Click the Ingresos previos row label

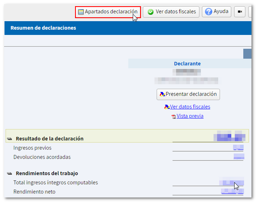tap(33, 148)
